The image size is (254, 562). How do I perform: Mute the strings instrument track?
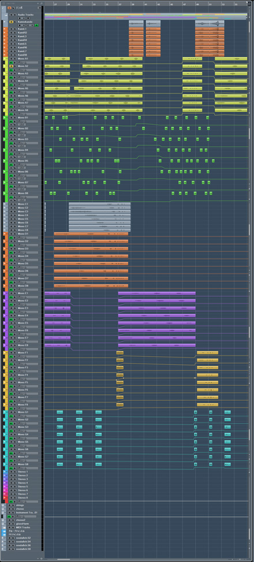[10, 505]
